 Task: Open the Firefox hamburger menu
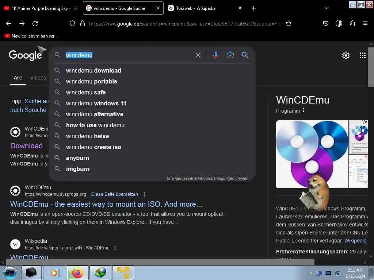[365, 23]
